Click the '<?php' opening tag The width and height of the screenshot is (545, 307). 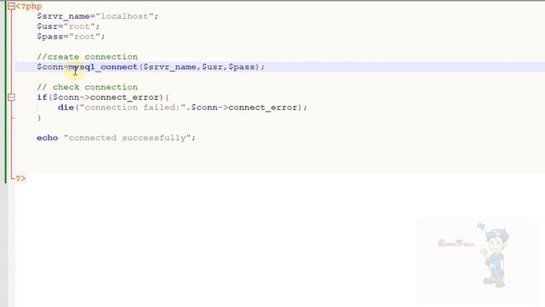click(29, 6)
